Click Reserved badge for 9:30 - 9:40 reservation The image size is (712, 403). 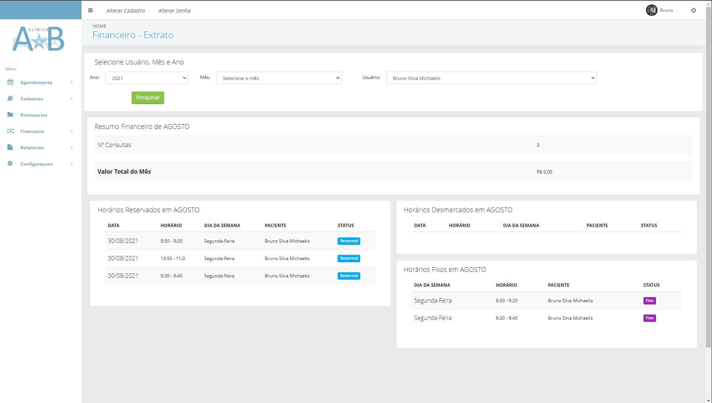[x=349, y=276]
